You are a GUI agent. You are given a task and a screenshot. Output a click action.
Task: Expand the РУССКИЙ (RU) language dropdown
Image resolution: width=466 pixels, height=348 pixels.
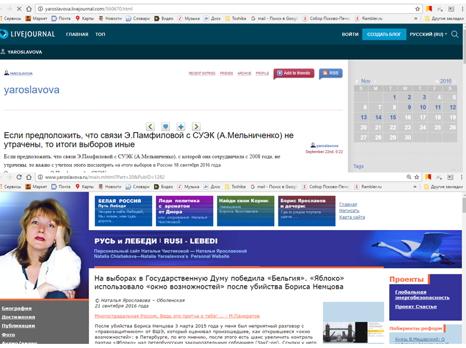click(x=428, y=34)
